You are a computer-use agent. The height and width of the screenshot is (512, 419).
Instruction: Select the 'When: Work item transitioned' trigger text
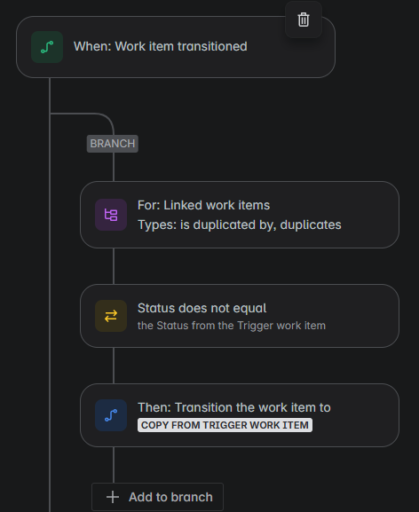tap(161, 46)
